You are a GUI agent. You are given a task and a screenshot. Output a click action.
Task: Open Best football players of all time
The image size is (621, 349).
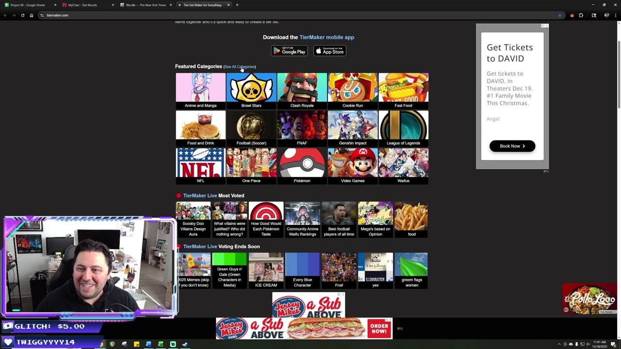339,220
